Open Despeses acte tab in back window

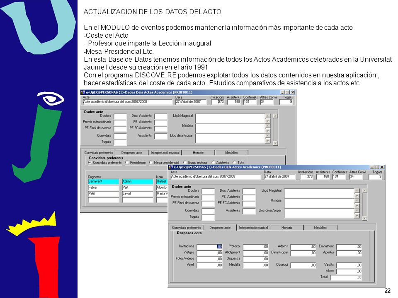tap(132, 153)
